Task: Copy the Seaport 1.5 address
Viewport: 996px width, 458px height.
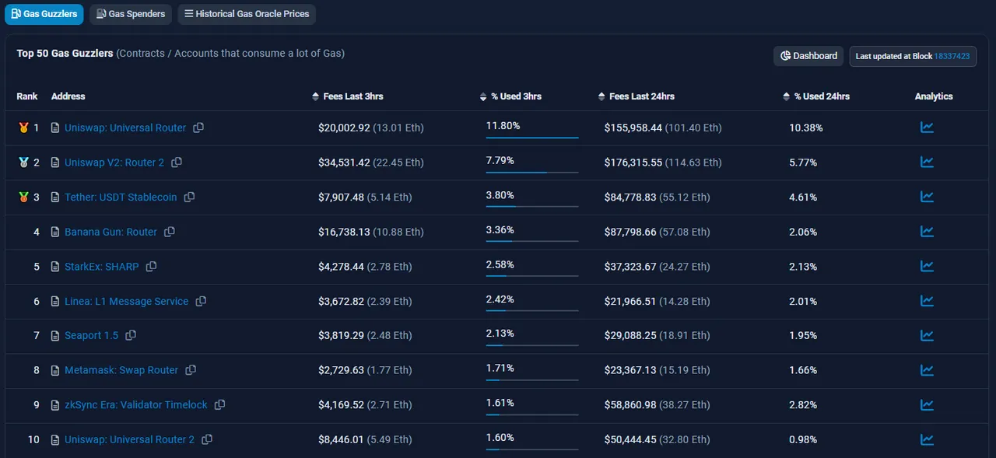Action: tap(131, 335)
